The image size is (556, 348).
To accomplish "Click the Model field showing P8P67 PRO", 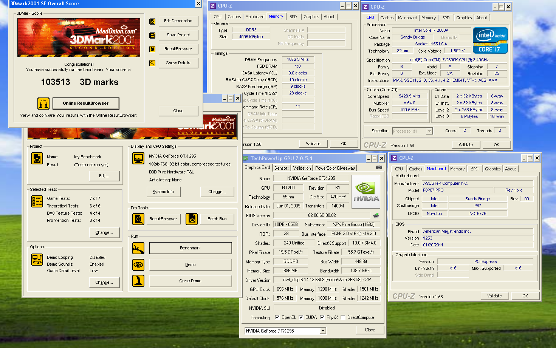I will 457,190.
